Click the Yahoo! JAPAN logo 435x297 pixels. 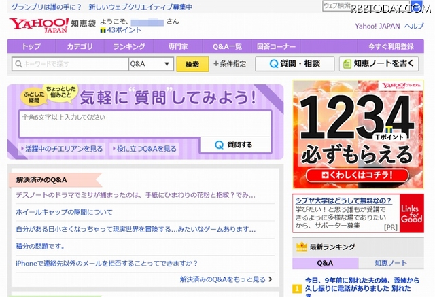pyautogui.click(x=39, y=26)
